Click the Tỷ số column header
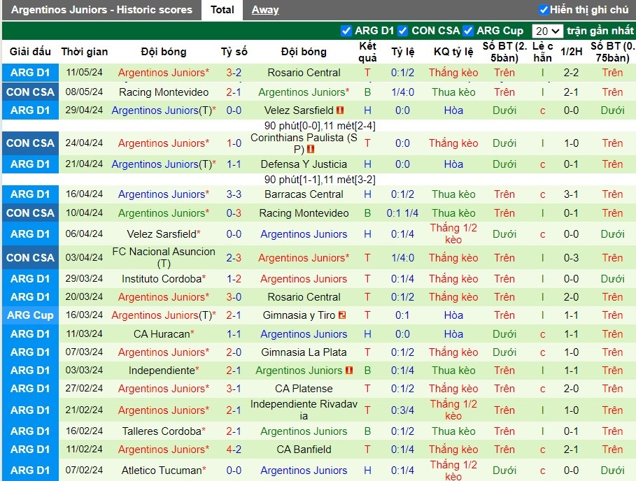The width and height of the screenshot is (636, 481). click(x=234, y=52)
